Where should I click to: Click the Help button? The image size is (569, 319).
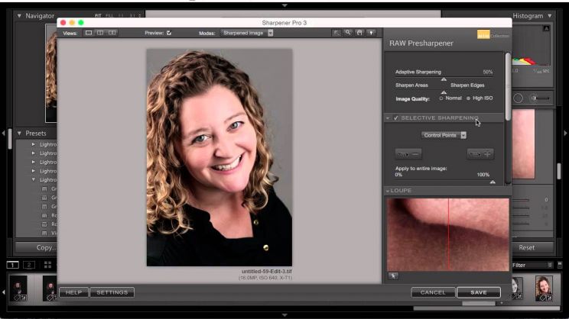click(73, 292)
